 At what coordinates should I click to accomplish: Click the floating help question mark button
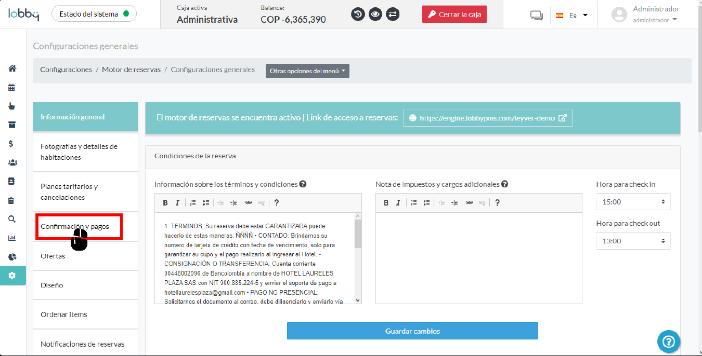[x=669, y=341]
